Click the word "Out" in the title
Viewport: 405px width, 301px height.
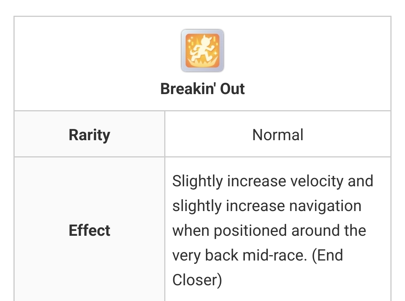pos(232,89)
